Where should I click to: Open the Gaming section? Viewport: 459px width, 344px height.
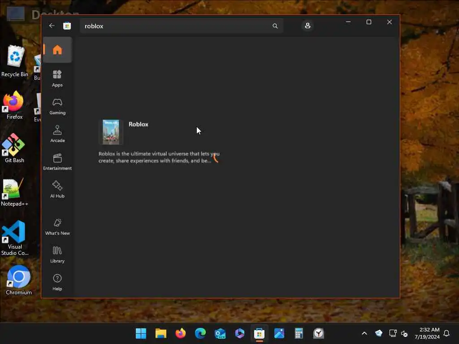(57, 106)
